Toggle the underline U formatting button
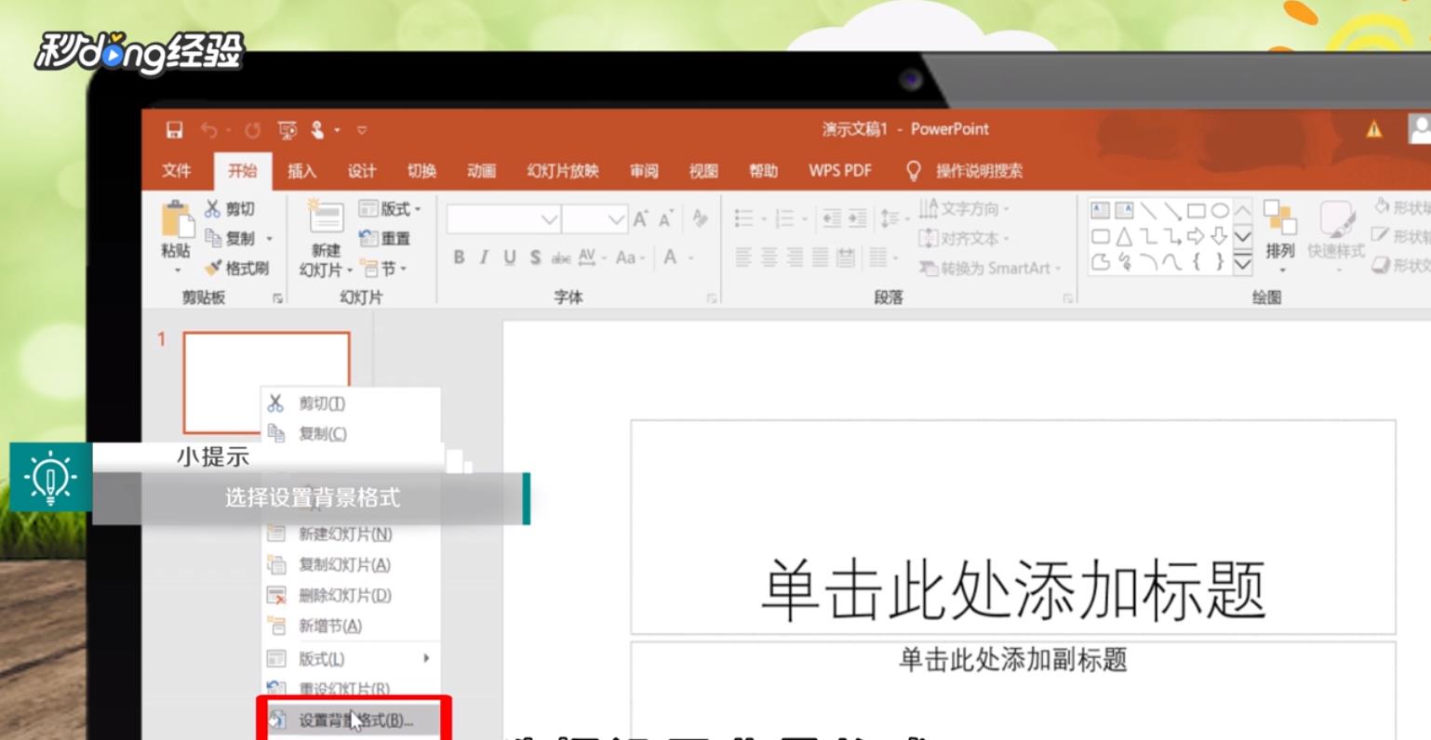 point(510,257)
